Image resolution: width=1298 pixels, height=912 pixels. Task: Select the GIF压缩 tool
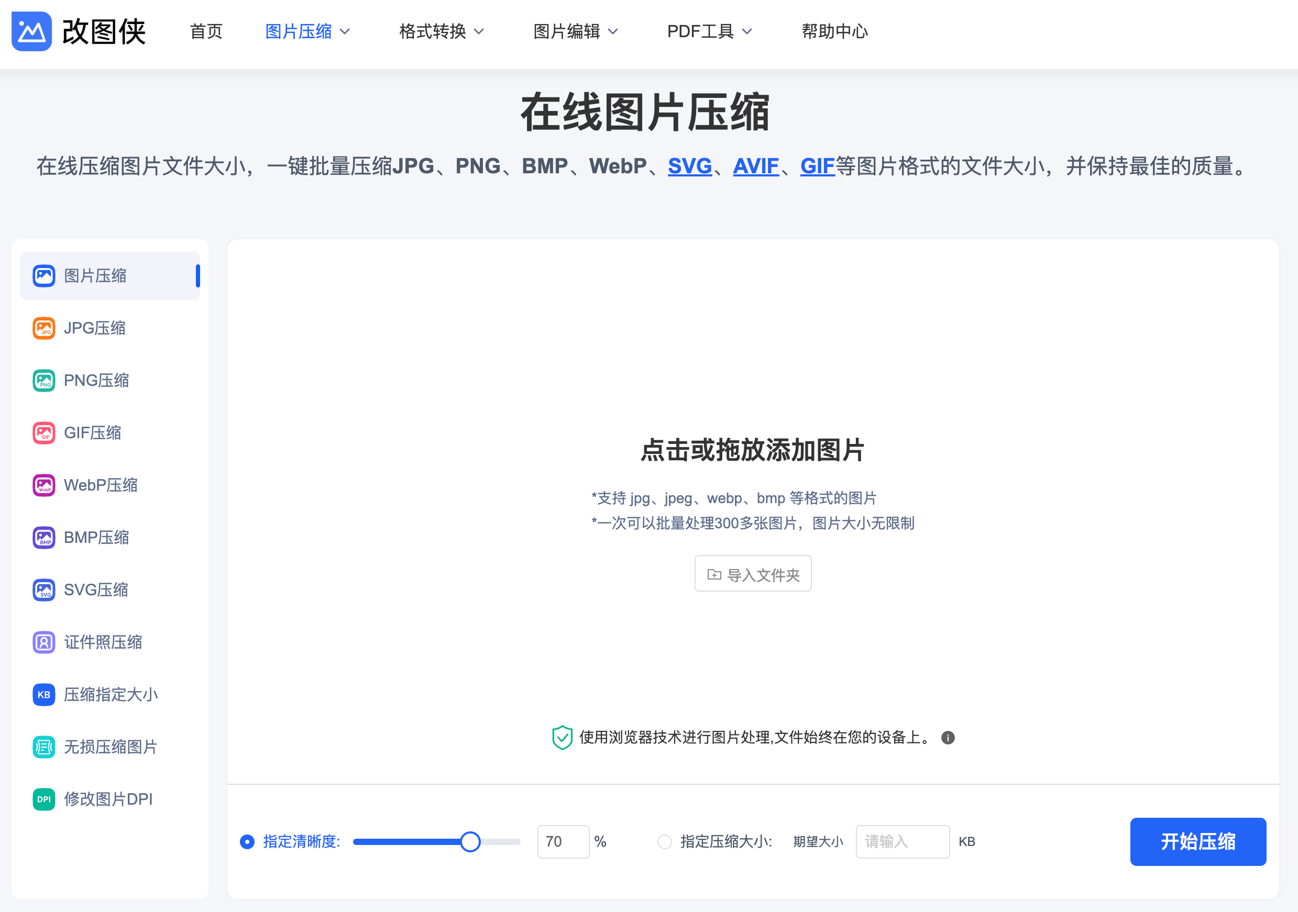coord(92,432)
